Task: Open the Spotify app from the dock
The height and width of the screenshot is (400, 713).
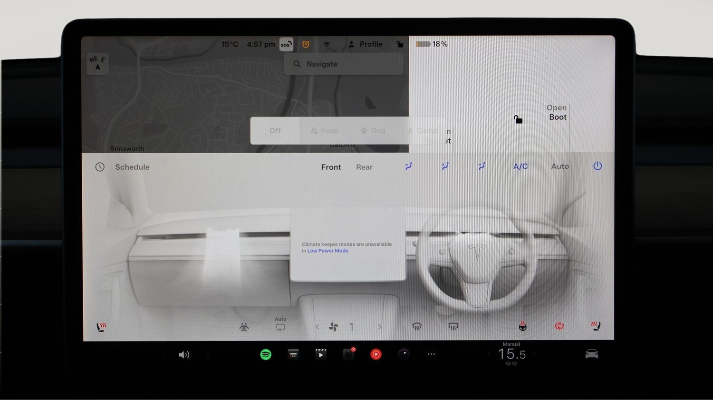Action: tap(266, 354)
